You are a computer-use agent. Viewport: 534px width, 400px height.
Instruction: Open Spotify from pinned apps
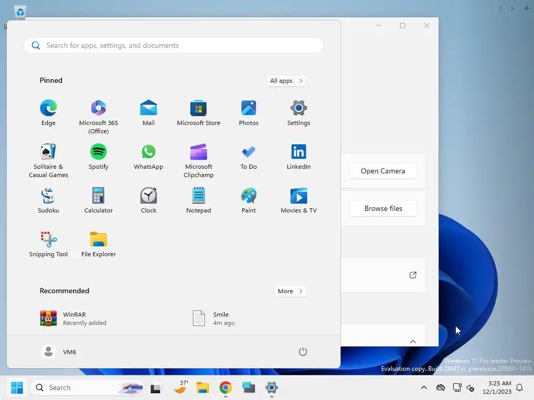pos(99,157)
